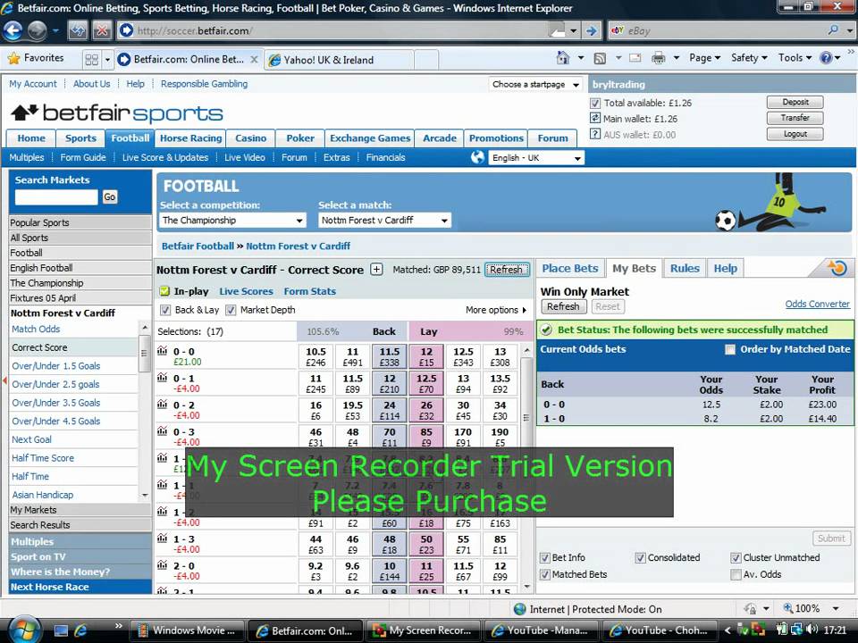Viewport: 858px width, 643px height.
Task: Click the Search Markets input field
Action: (x=56, y=196)
